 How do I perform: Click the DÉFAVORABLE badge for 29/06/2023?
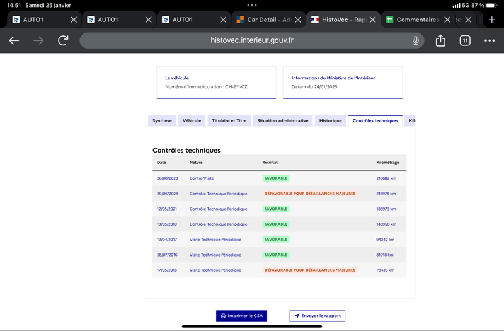coord(310,194)
